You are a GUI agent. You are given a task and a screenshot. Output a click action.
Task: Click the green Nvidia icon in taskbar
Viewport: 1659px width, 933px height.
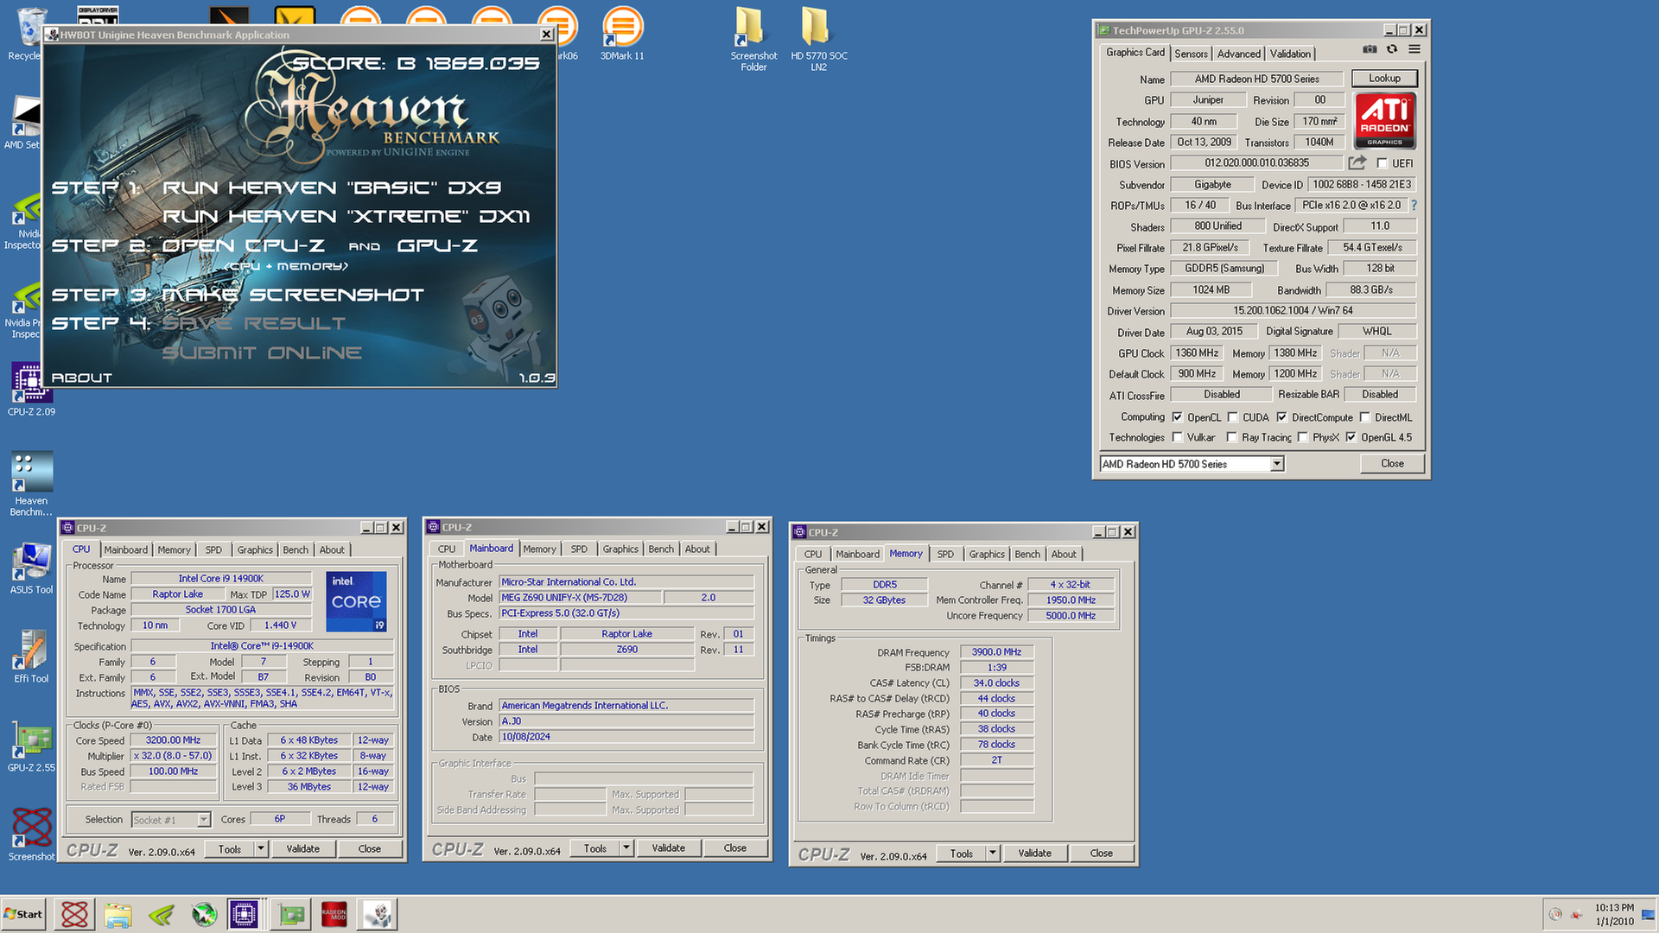click(161, 914)
